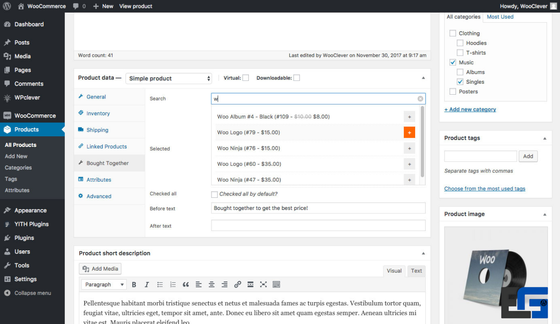Click View product in admin bar

tap(136, 6)
